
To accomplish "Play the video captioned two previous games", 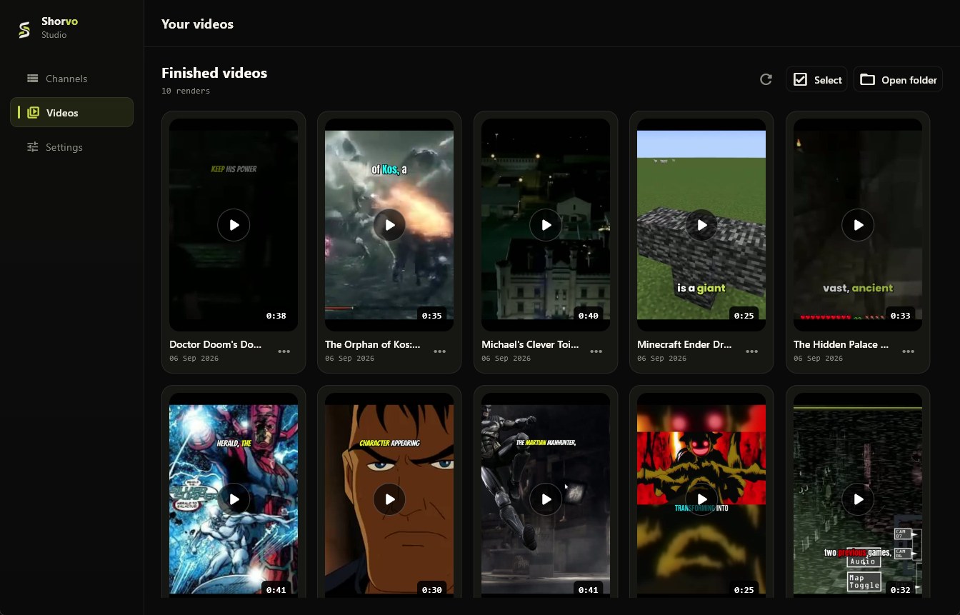I will tap(858, 499).
